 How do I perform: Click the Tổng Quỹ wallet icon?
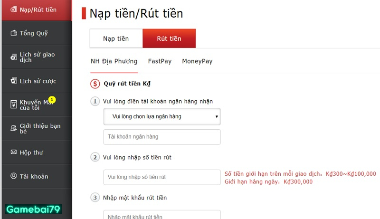tap(14, 33)
